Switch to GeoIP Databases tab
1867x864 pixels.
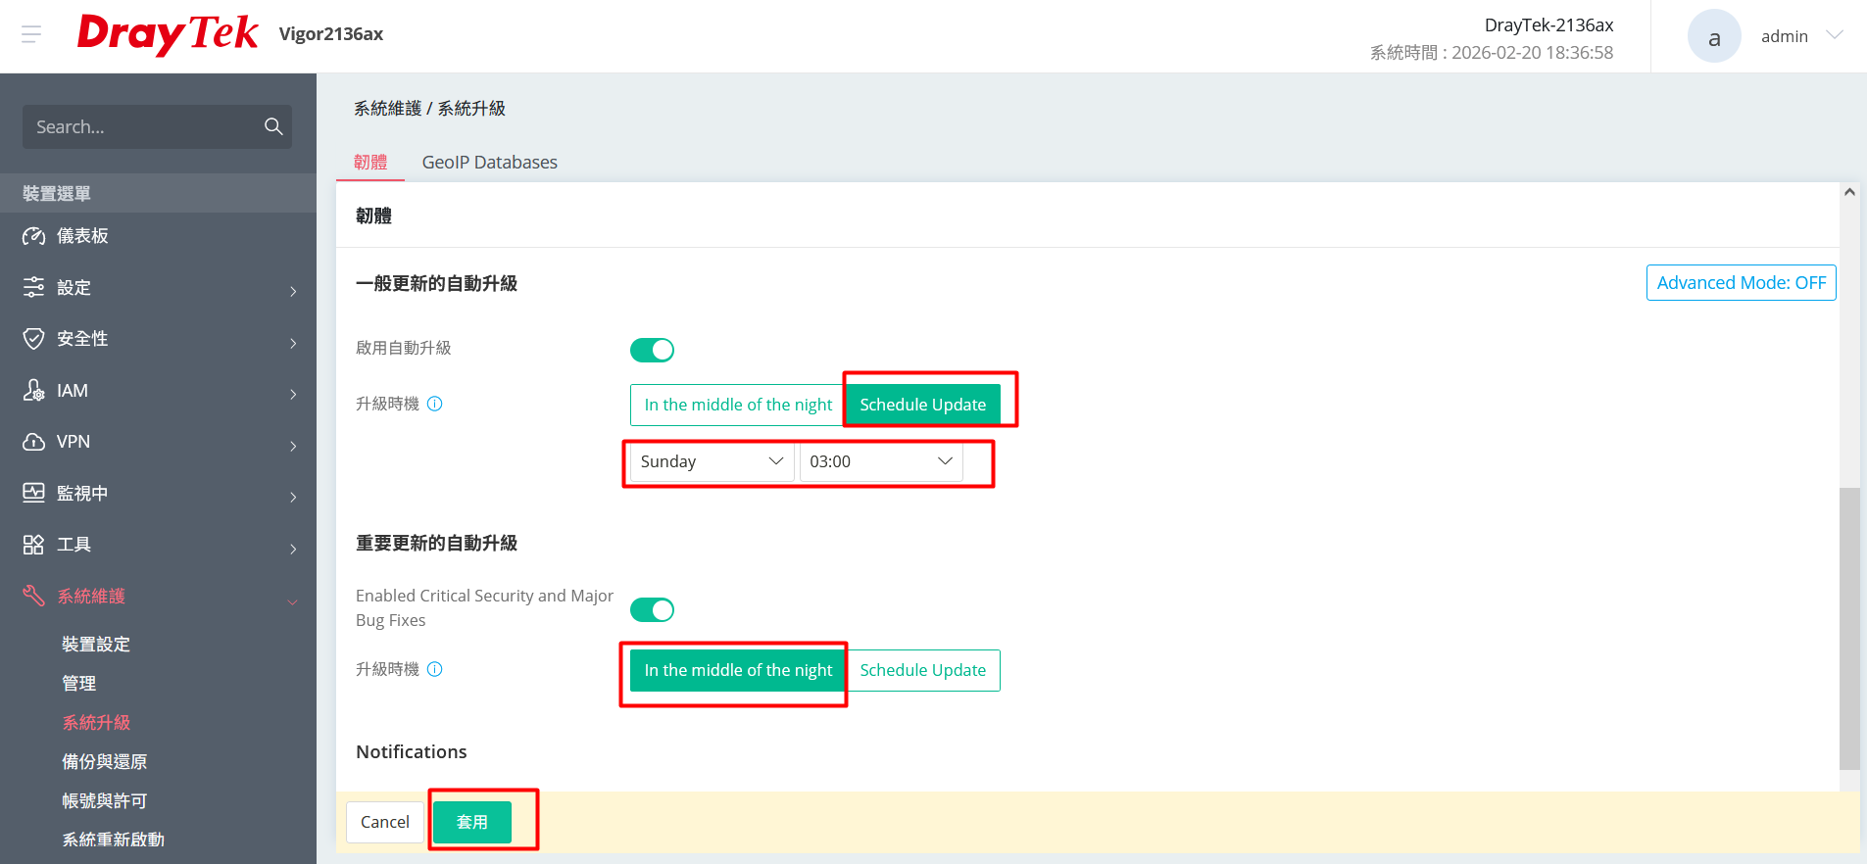click(x=489, y=163)
